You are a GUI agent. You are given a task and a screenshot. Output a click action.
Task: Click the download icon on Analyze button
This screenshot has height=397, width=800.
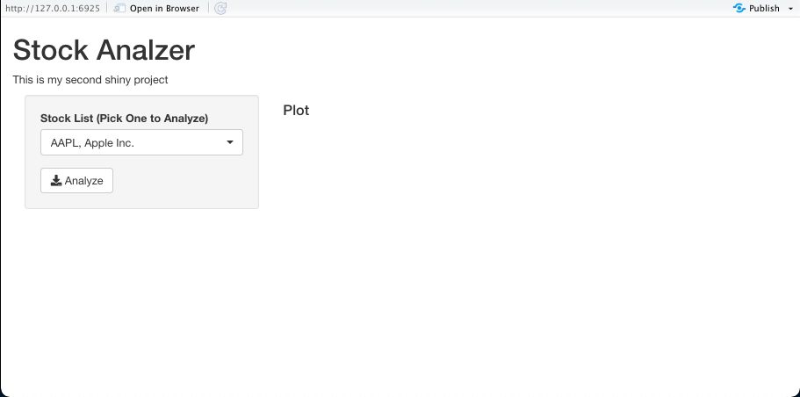(56, 181)
